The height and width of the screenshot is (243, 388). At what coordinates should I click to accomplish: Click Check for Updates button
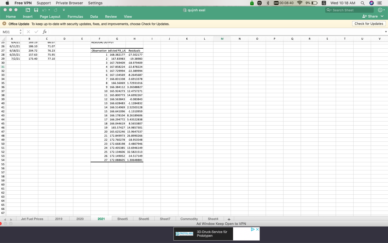[369, 24]
